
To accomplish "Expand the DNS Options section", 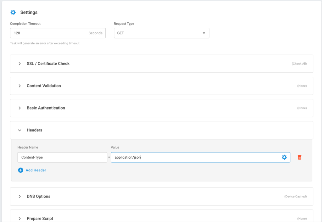I will click(20, 197).
